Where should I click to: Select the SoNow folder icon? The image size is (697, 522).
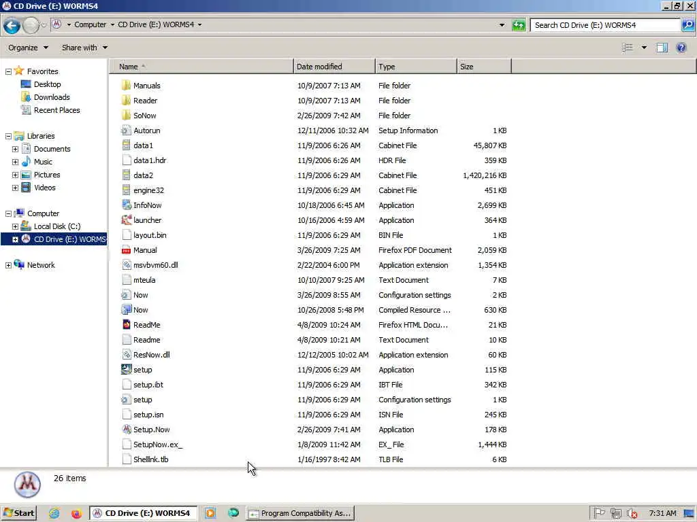[x=126, y=116]
